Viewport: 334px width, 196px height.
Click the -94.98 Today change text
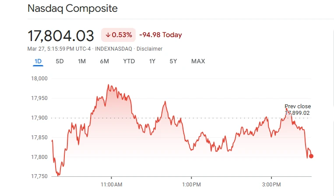tap(160, 35)
